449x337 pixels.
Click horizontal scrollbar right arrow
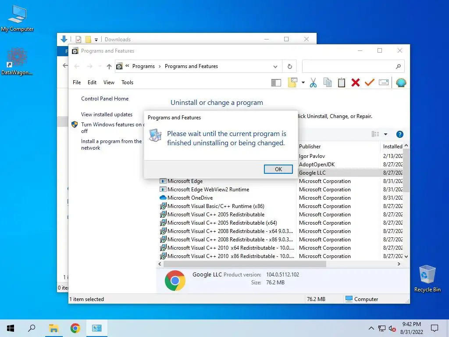click(x=399, y=264)
